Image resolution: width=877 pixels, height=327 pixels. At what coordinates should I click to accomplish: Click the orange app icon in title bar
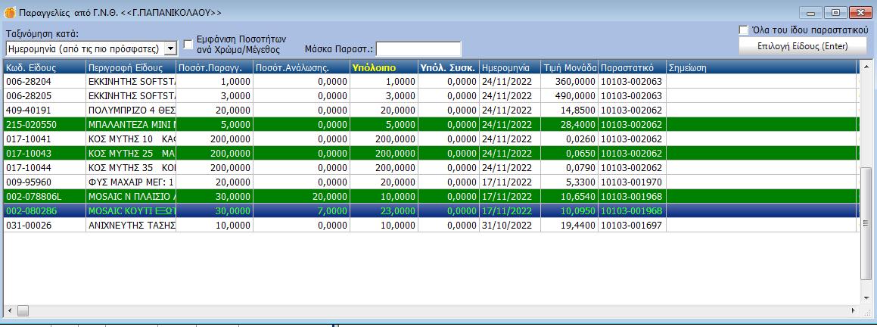coord(10,12)
